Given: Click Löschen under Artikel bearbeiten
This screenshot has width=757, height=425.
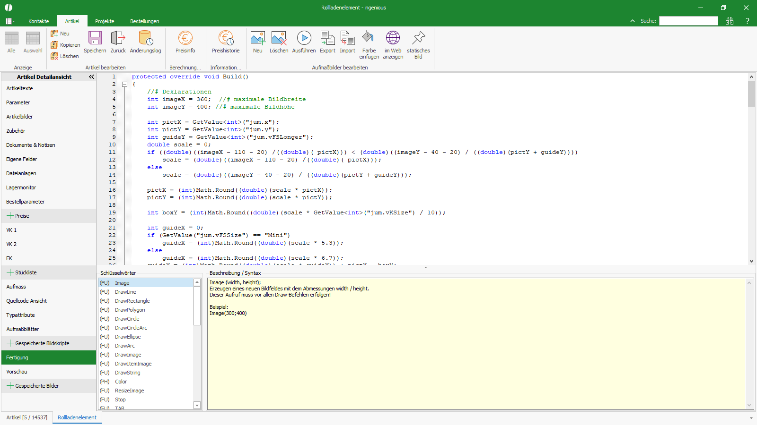Looking at the screenshot, I should coord(65,56).
